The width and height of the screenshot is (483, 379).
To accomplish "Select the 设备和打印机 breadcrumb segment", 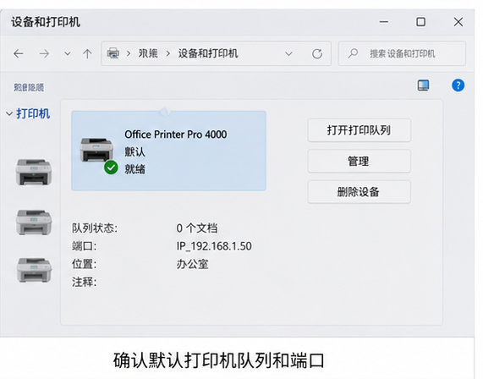I will coord(208,53).
